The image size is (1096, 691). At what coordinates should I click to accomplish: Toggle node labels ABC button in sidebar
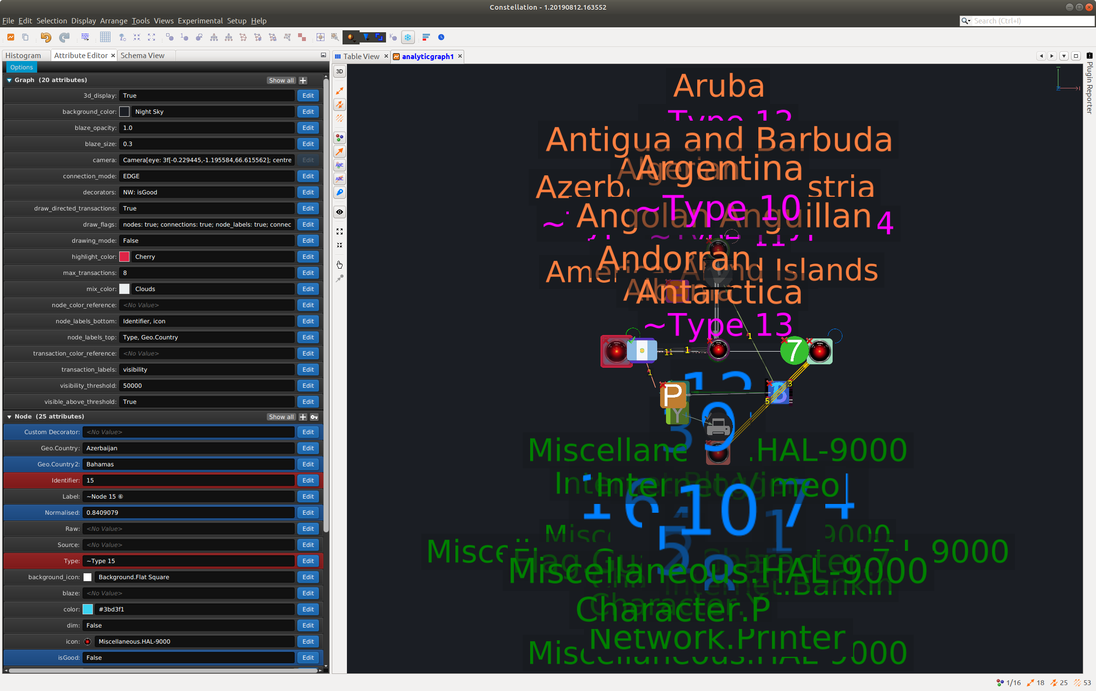click(x=339, y=165)
